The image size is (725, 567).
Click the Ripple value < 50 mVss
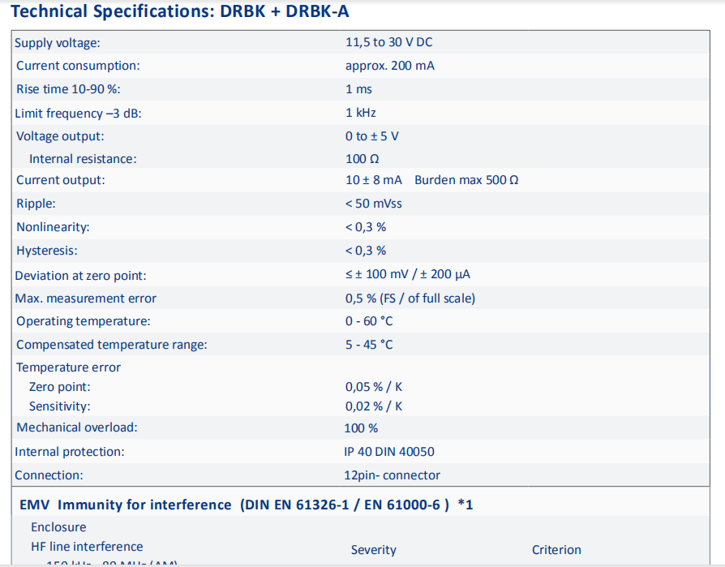coord(373,204)
